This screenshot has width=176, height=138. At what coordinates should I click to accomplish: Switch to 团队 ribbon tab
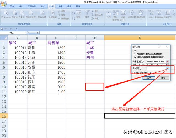tap(78, 6)
